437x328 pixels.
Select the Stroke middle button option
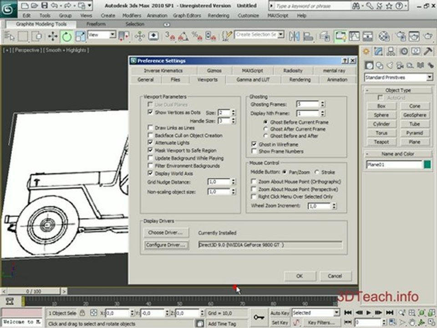click(x=317, y=172)
